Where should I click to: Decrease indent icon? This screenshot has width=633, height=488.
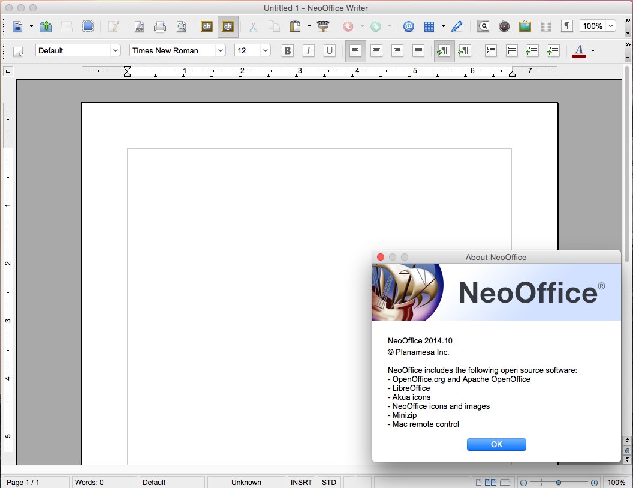[x=532, y=51]
